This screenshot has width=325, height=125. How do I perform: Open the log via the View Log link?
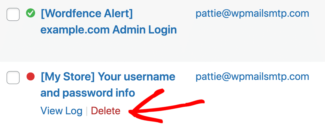pyautogui.click(x=61, y=111)
